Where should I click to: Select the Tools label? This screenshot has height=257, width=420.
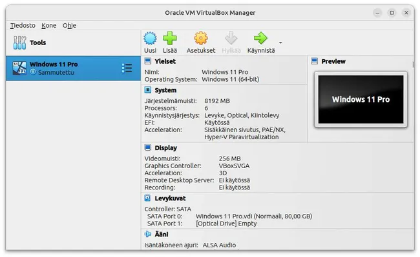tap(37, 43)
